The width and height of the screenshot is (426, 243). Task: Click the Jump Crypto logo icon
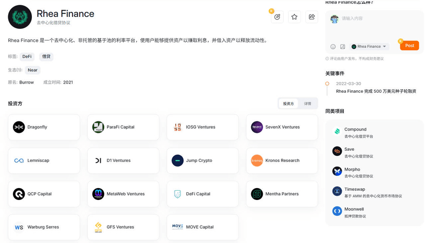click(177, 160)
